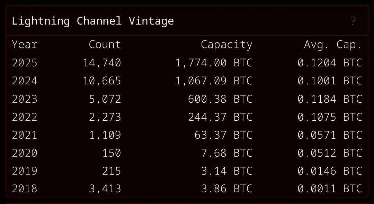
Task: Click the 2022 year cell
Action: (x=25, y=117)
